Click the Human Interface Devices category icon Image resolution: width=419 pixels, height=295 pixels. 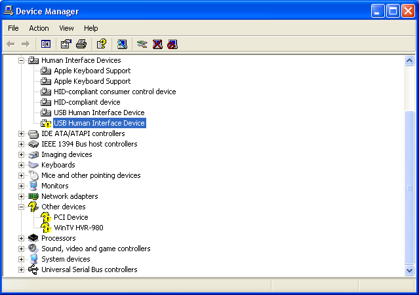(x=33, y=60)
